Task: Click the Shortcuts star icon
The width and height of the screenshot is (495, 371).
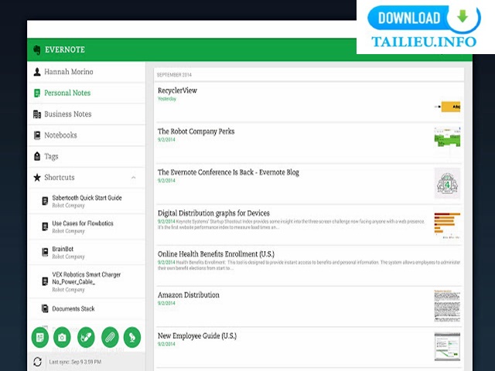Action: click(x=37, y=178)
